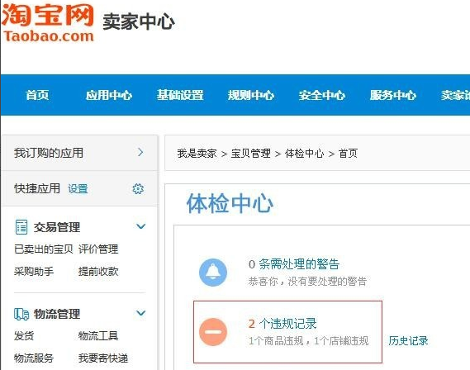Click 交易管理 heading
The width and height of the screenshot is (470, 370).
(57, 227)
